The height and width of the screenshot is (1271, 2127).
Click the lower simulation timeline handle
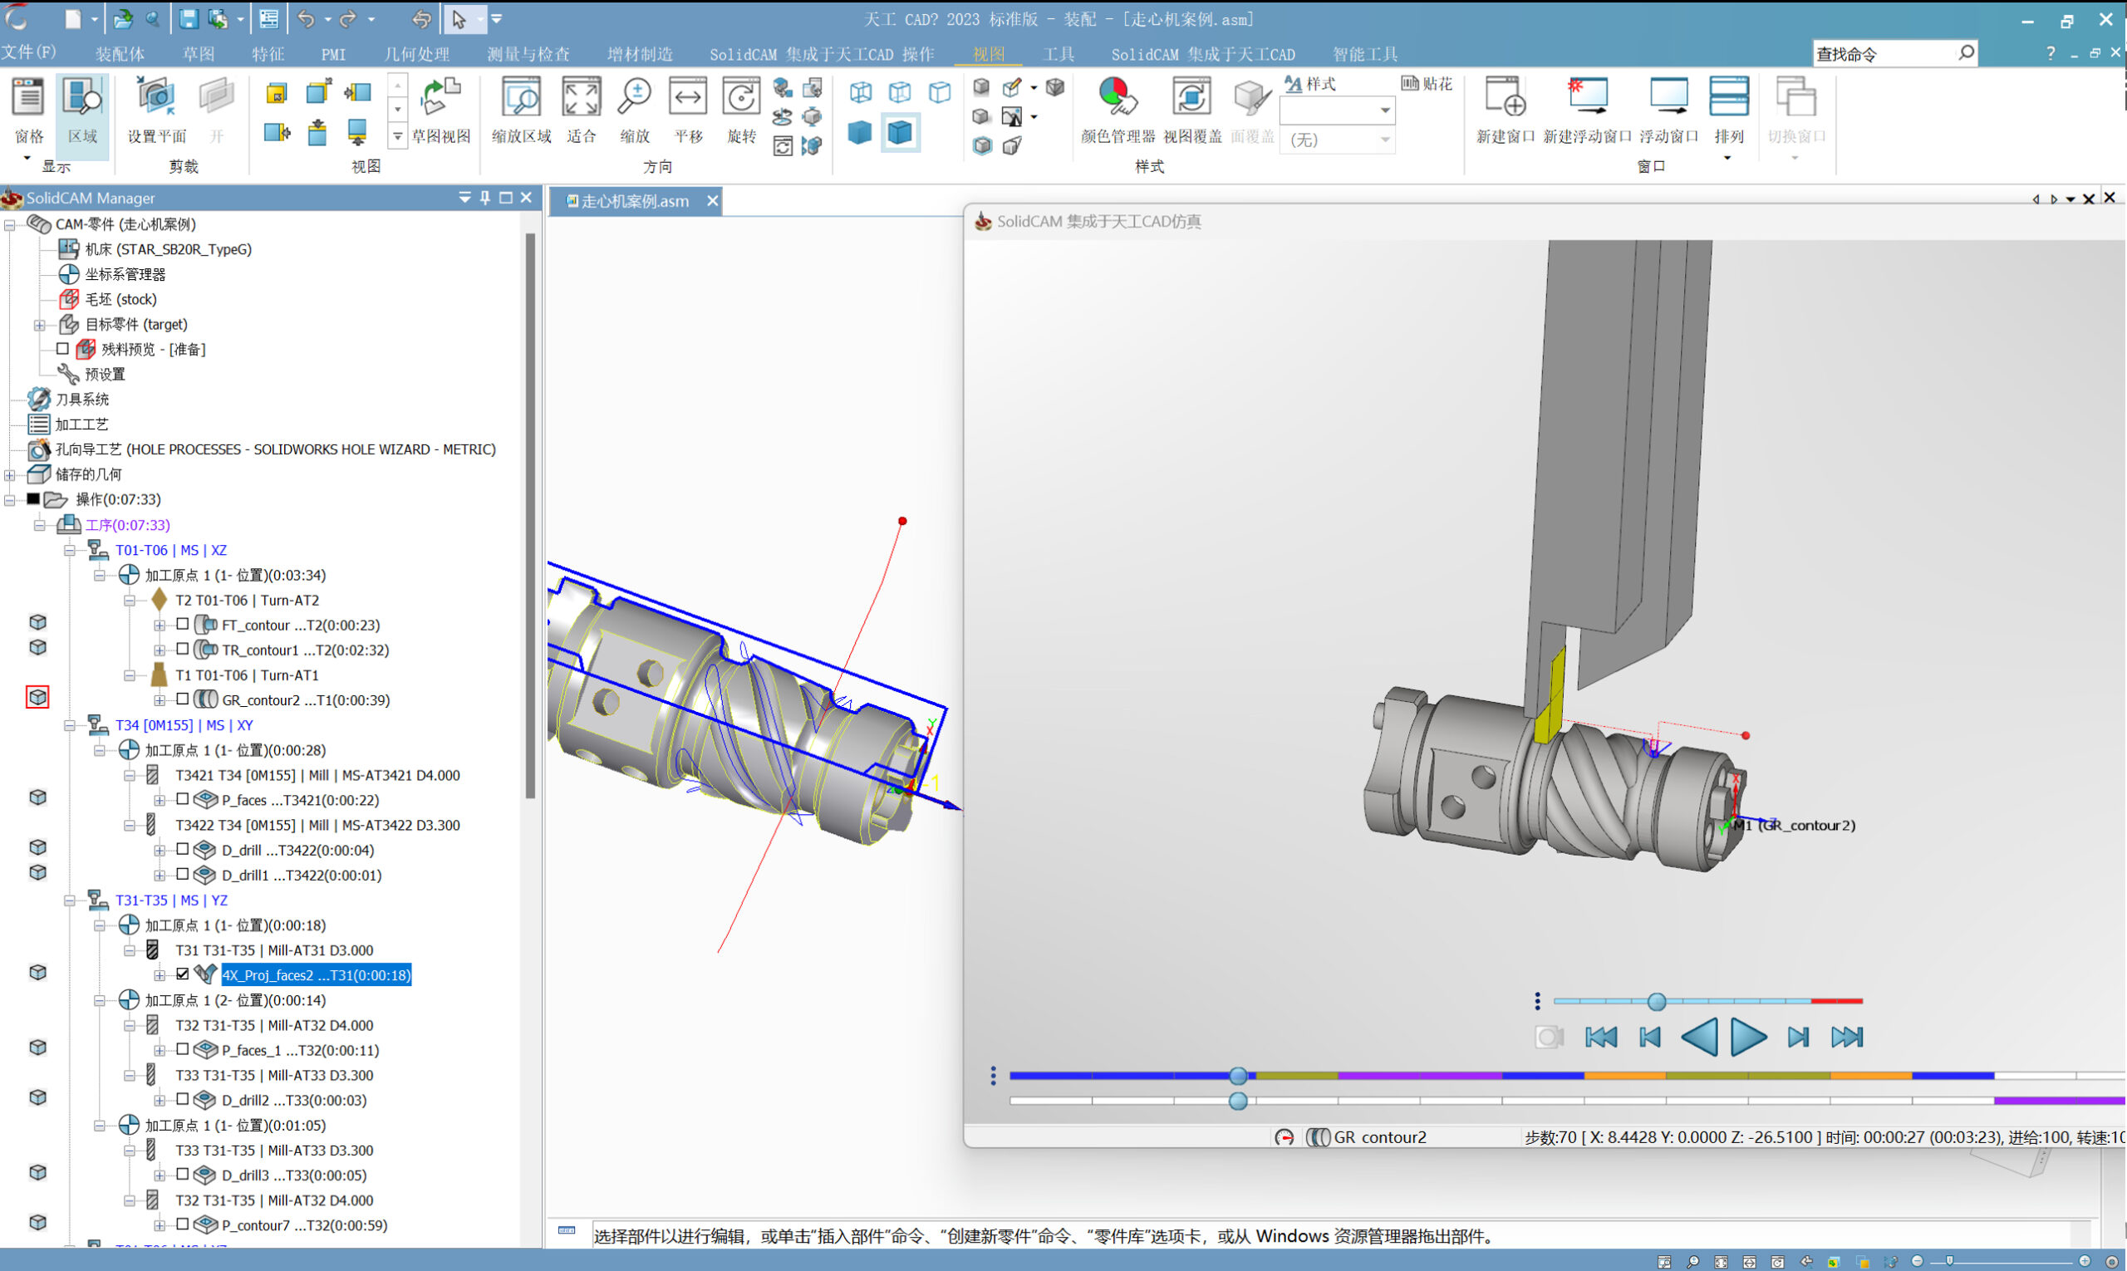coord(1238,1102)
